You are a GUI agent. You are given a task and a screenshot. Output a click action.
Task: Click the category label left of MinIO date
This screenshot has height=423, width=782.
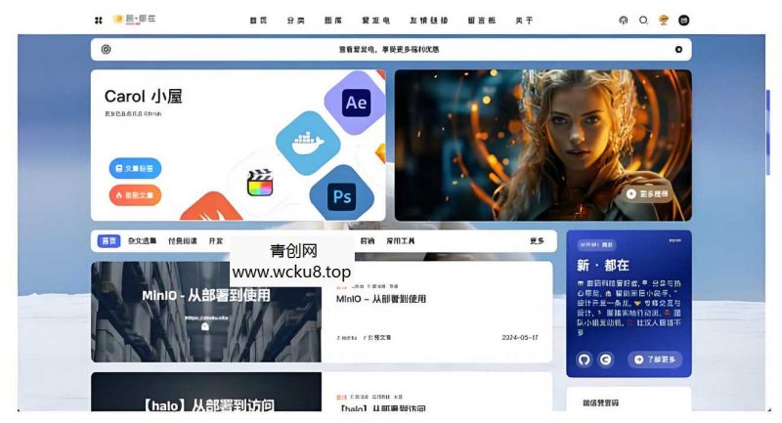[x=377, y=337]
